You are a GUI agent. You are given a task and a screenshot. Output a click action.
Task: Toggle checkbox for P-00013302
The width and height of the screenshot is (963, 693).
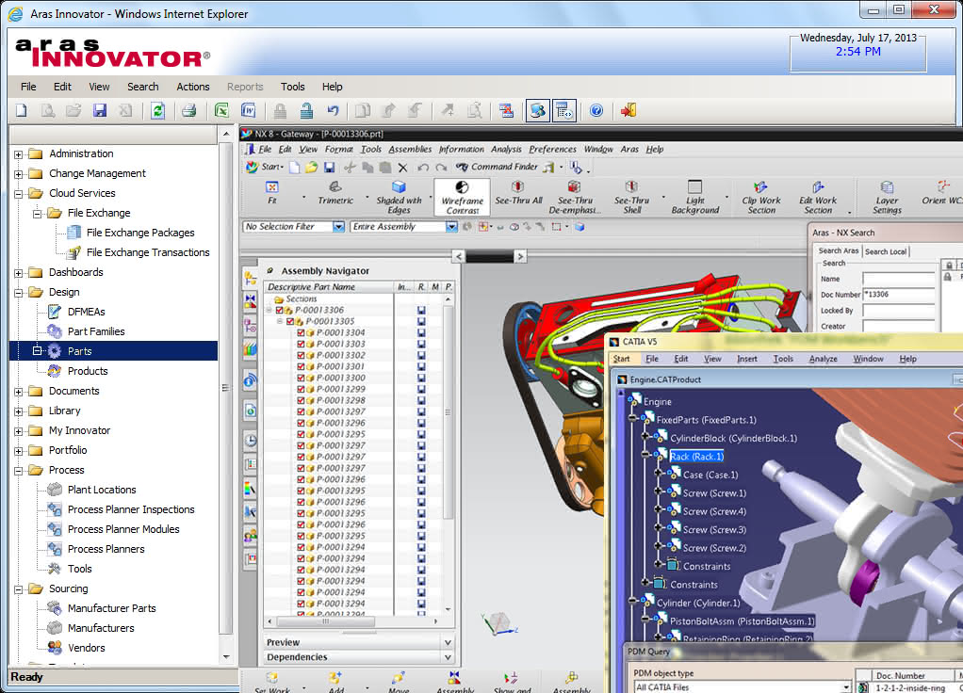click(301, 355)
